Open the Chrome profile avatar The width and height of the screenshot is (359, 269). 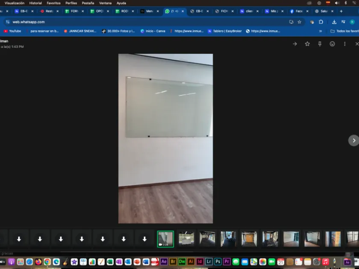352,22
